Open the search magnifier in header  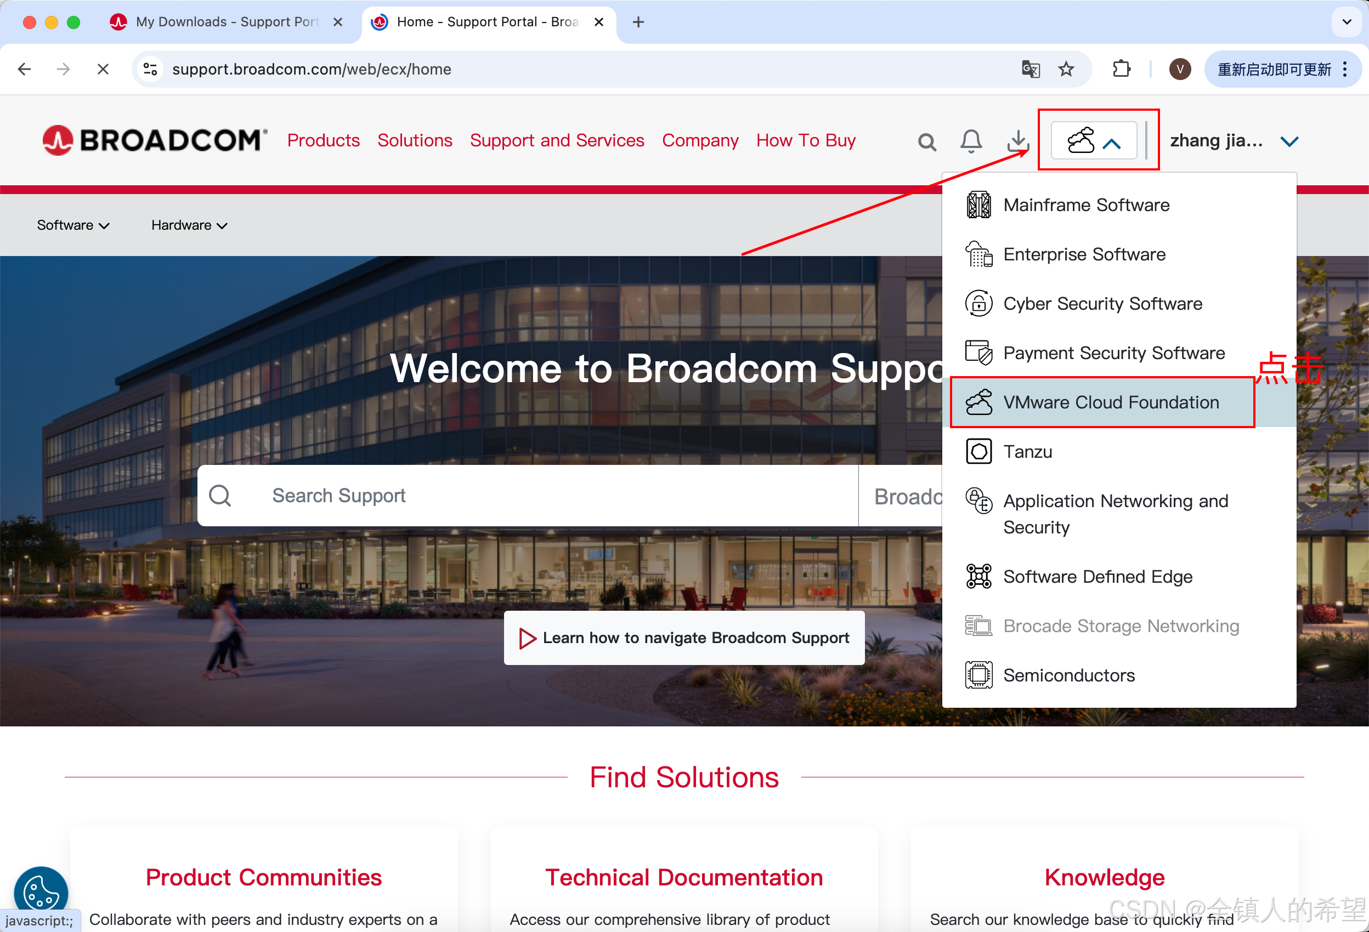(926, 141)
